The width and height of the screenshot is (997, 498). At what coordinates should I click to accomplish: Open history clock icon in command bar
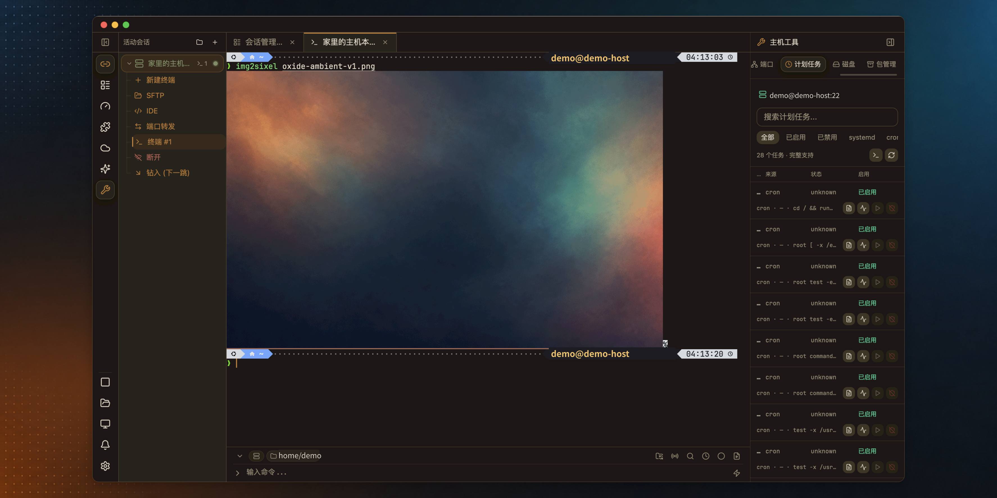click(706, 456)
